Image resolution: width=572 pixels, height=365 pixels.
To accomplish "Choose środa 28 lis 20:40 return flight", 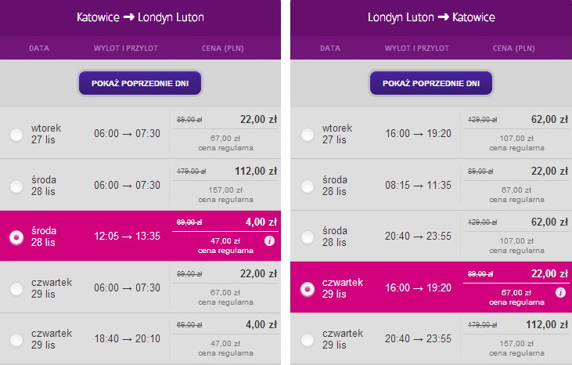I will pos(308,237).
